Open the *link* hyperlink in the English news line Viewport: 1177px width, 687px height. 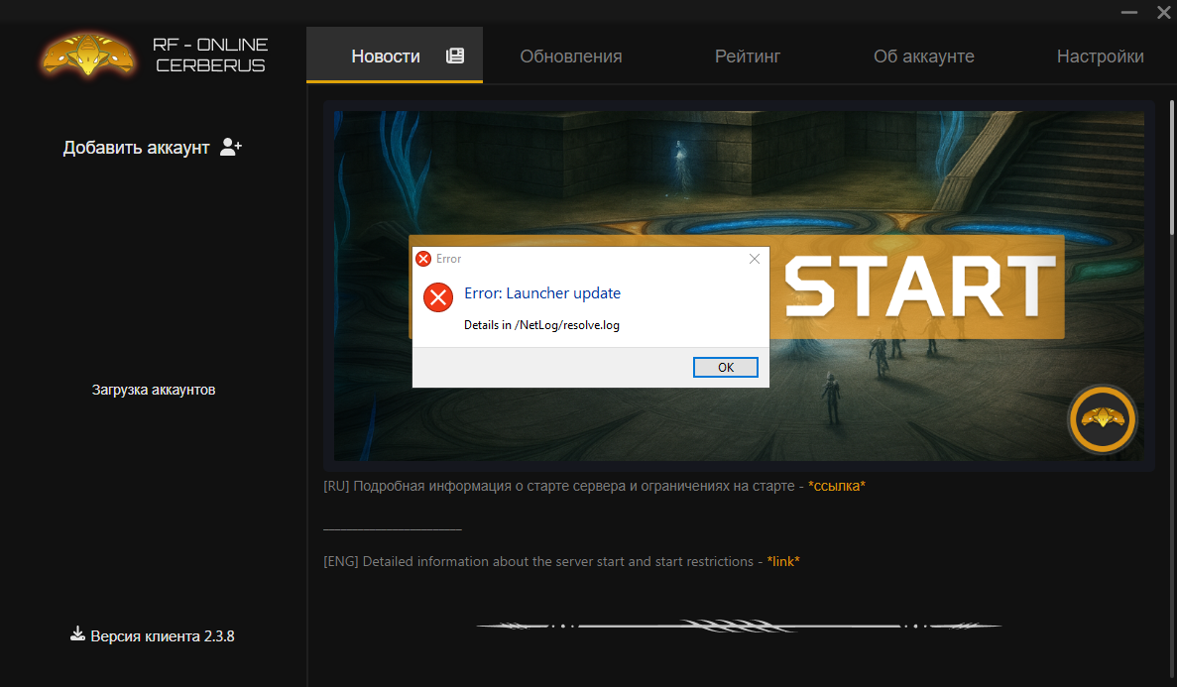click(783, 562)
